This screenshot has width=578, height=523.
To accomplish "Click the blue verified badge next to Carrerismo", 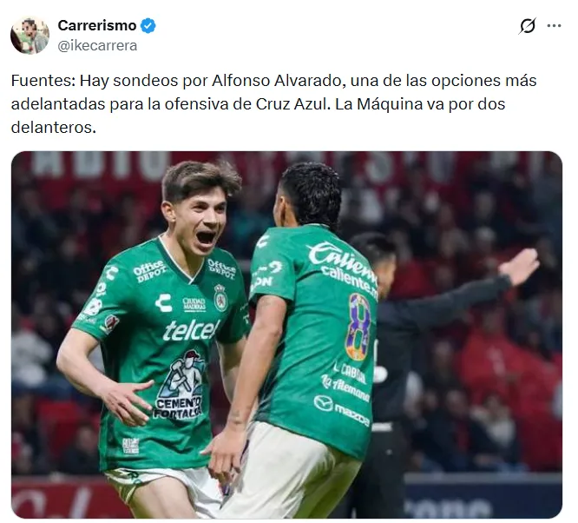I will click(148, 26).
